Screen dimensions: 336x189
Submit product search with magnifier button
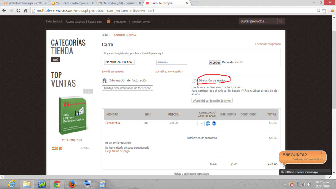(x=281, y=21)
